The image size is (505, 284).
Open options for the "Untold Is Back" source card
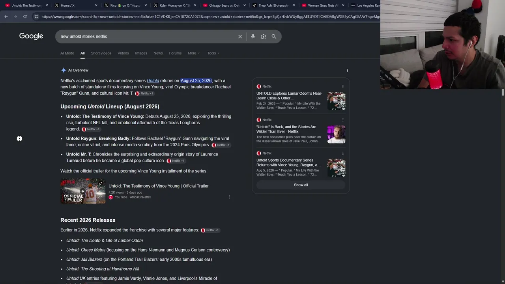tap(343, 120)
